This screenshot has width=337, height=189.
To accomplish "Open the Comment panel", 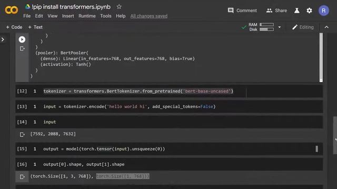I will coord(242,10).
